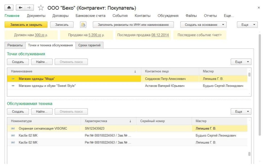Switch to the Реквизиты tab
This screenshot has height=166, width=264.
(15, 45)
